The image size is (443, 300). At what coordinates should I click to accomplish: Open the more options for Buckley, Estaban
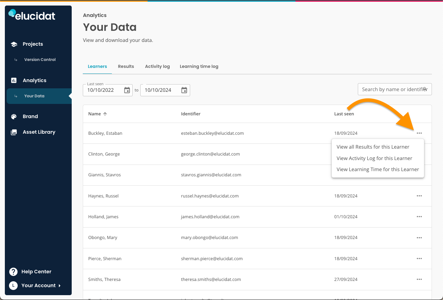click(419, 133)
